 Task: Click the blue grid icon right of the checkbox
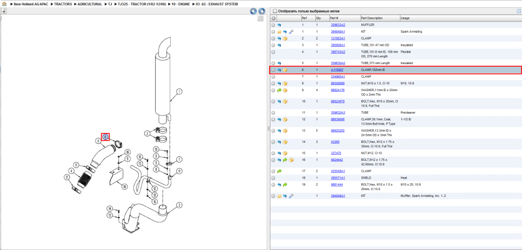(x=518, y=11)
